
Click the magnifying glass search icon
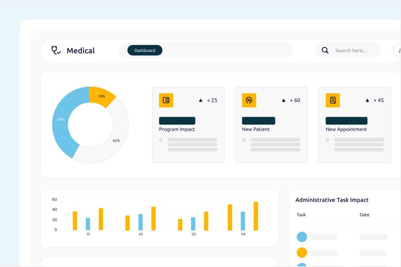click(325, 50)
